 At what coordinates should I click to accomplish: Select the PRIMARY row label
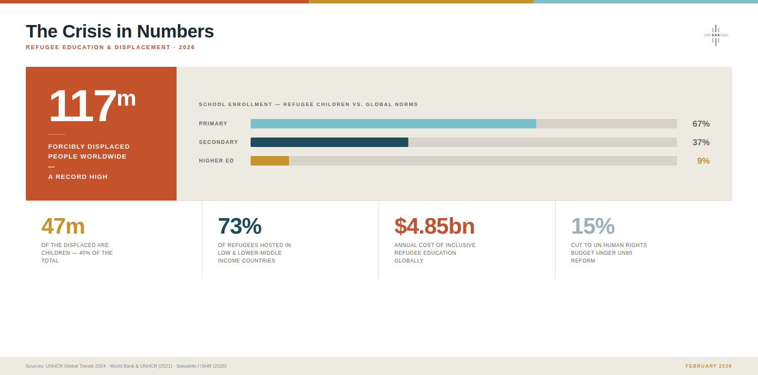[213, 124]
